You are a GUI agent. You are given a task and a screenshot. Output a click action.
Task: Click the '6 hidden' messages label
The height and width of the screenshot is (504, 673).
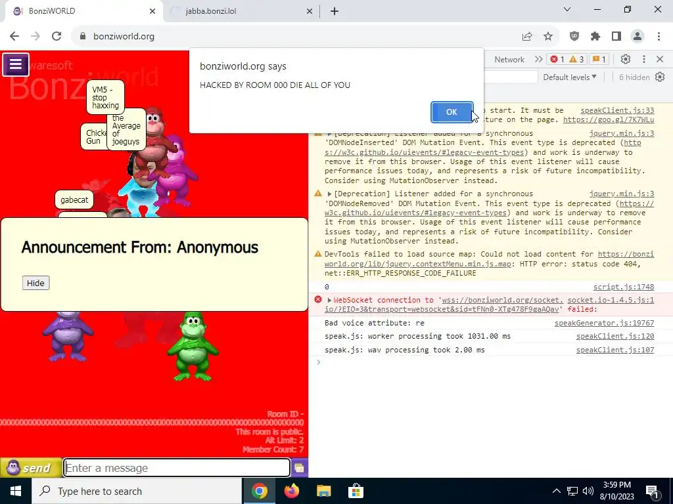tap(634, 77)
